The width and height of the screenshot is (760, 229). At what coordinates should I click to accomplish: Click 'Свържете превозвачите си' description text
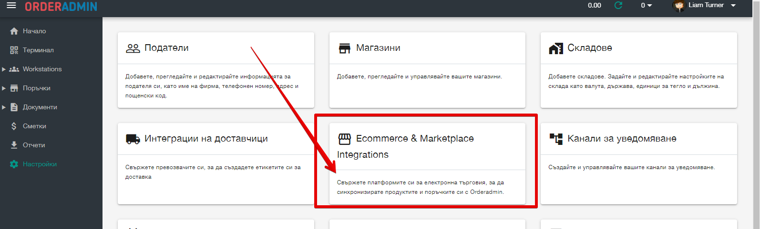point(213,172)
